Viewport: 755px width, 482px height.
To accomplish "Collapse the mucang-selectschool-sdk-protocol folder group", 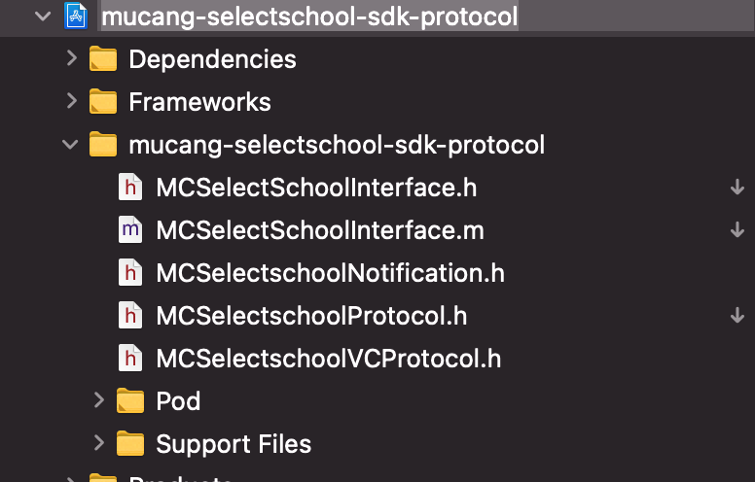I will [x=70, y=145].
